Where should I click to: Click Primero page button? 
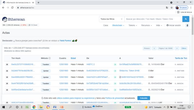[147, 48]
